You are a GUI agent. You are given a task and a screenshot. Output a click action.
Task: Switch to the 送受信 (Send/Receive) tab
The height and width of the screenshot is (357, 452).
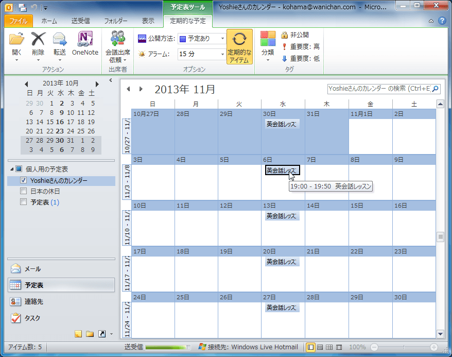[81, 21]
